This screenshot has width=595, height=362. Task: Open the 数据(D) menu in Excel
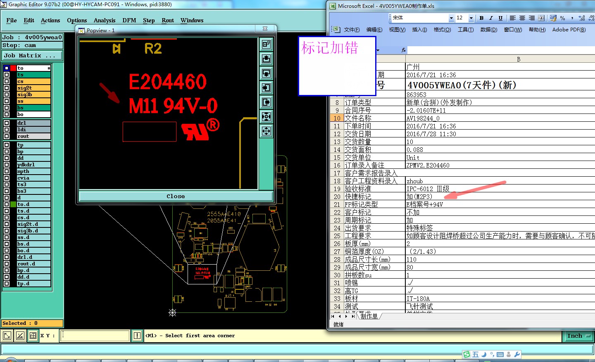pyautogui.click(x=489, y=30)
